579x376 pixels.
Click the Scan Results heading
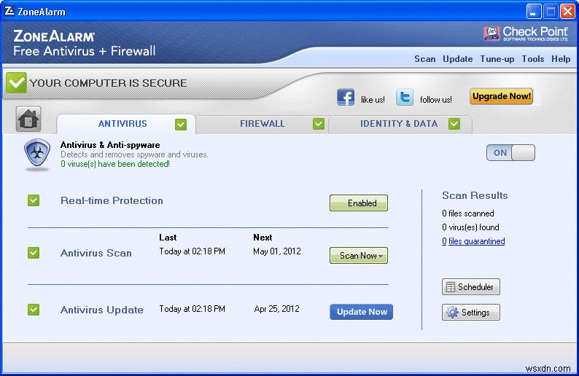coord(475,195)
